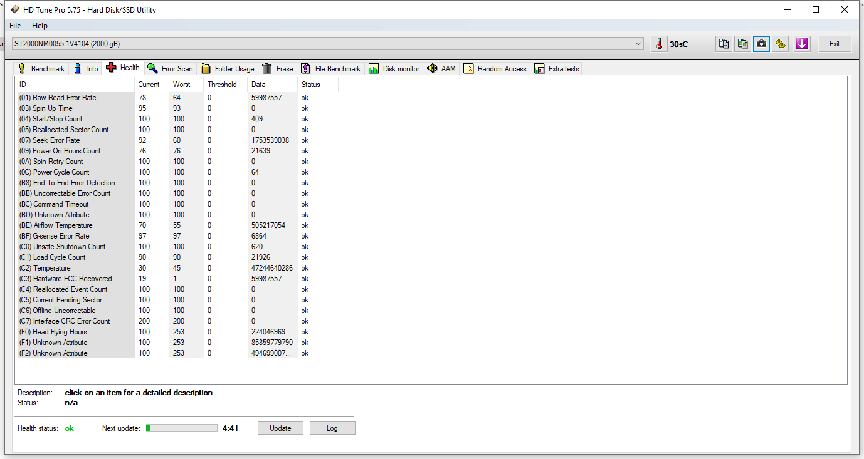
Task: Select the (BF) G-sense Error Rate row
Action: (x=177, y=236)
